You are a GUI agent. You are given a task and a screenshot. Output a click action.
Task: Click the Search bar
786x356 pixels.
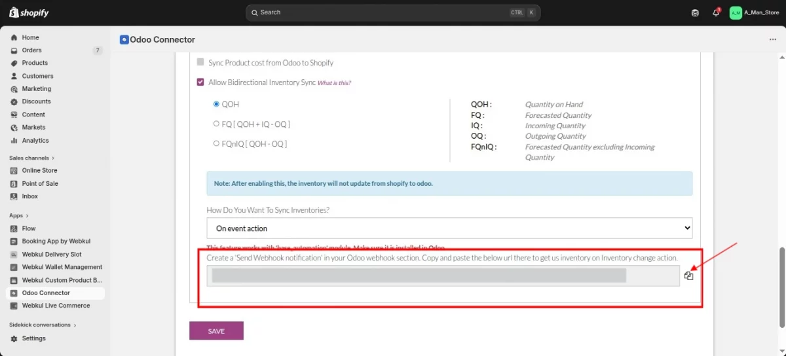tap(393, 12)
